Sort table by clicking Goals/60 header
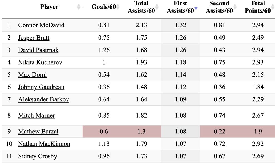This screenshot has height=163, width=275. click(103, 7)
